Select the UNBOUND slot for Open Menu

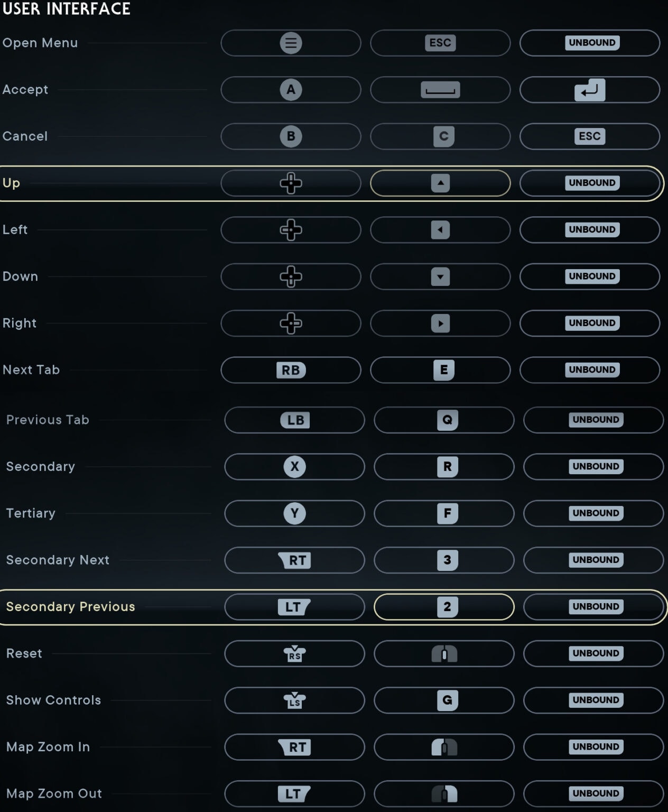pos(590,43)
